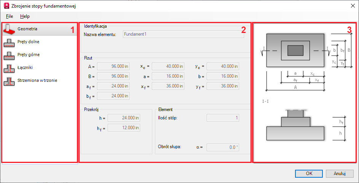The image size is (359, 183).
Task: Click the Obrót słupa: label
Action: (x=170, y=147)
